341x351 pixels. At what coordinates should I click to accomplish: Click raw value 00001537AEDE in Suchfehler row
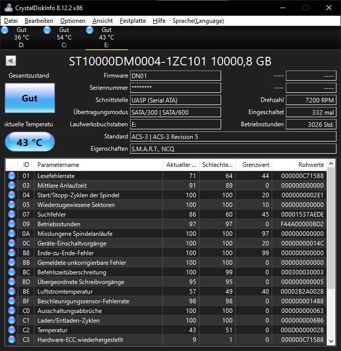tap(303, 214)
